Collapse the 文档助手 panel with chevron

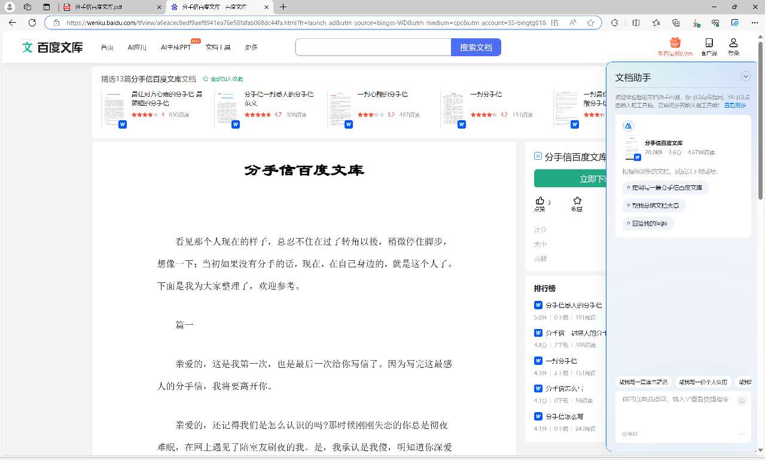pos(745,77)
